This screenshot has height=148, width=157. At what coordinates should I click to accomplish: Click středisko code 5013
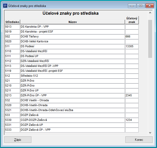[12, 27]
